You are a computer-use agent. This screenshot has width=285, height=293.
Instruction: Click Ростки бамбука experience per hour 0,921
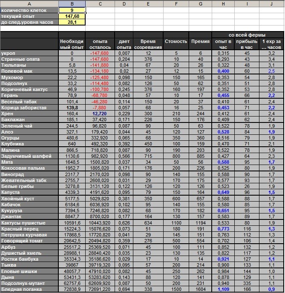pos(223,259)
